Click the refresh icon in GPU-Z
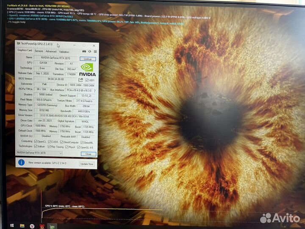 tap(90, 51)
